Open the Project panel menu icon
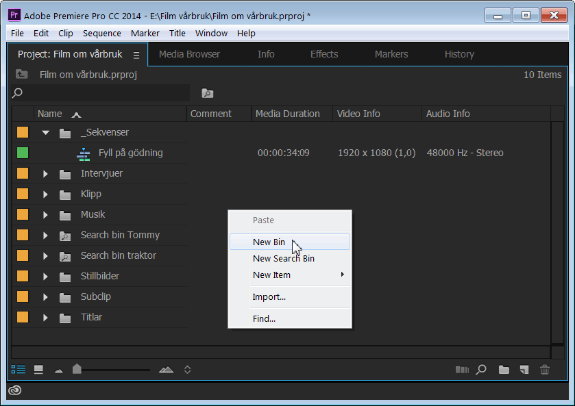 point(136,55)
